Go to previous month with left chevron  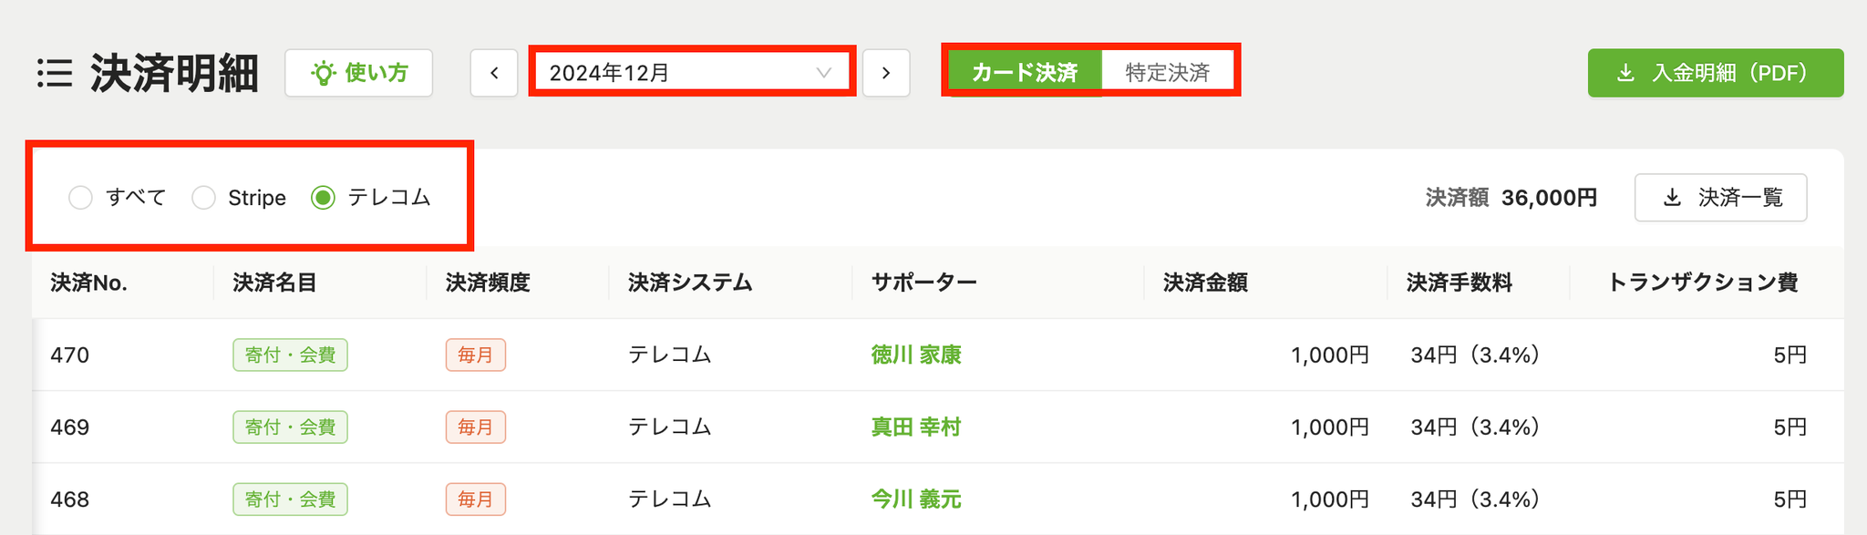point(494,73)
